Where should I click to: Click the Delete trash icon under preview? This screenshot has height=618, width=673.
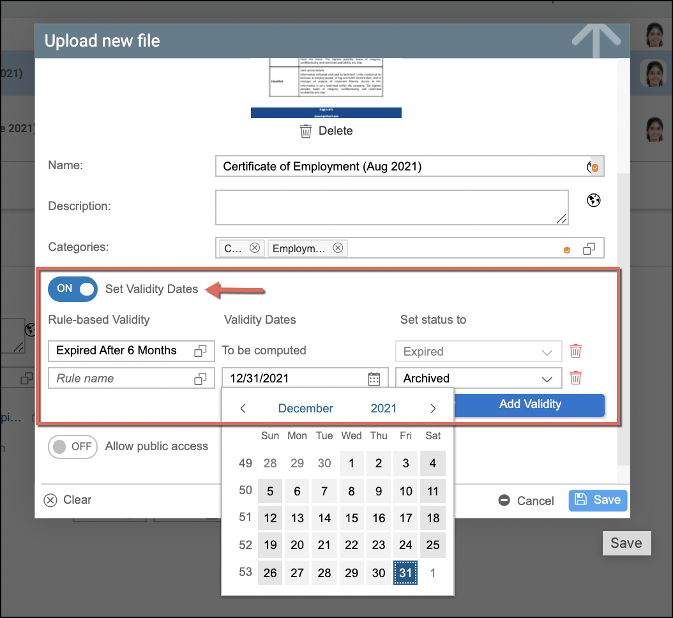click(x=306, y=131)
